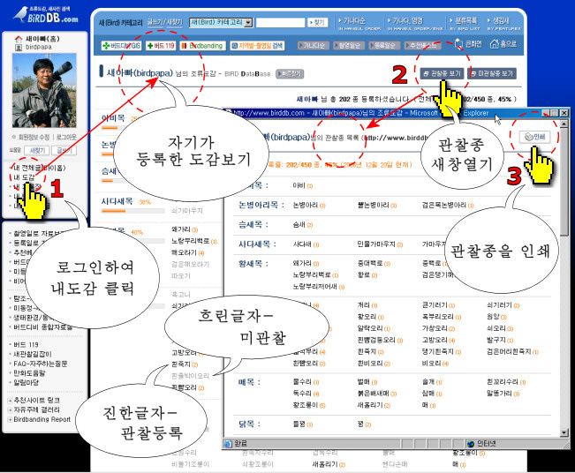Screen dimensions: 575x473
Task: Click popup scrollbar down arrow
Action: (564, 432)
